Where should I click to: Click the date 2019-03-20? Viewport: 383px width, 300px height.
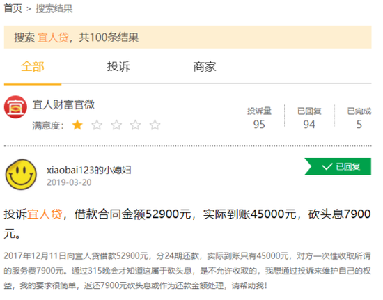[x=69, y=182]
